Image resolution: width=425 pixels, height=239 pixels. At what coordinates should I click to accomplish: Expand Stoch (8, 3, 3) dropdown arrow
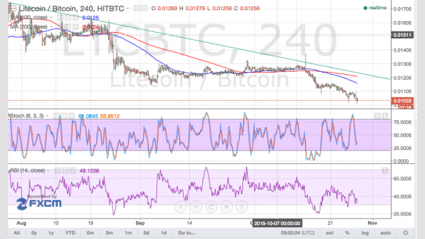(x=47, y=116)
